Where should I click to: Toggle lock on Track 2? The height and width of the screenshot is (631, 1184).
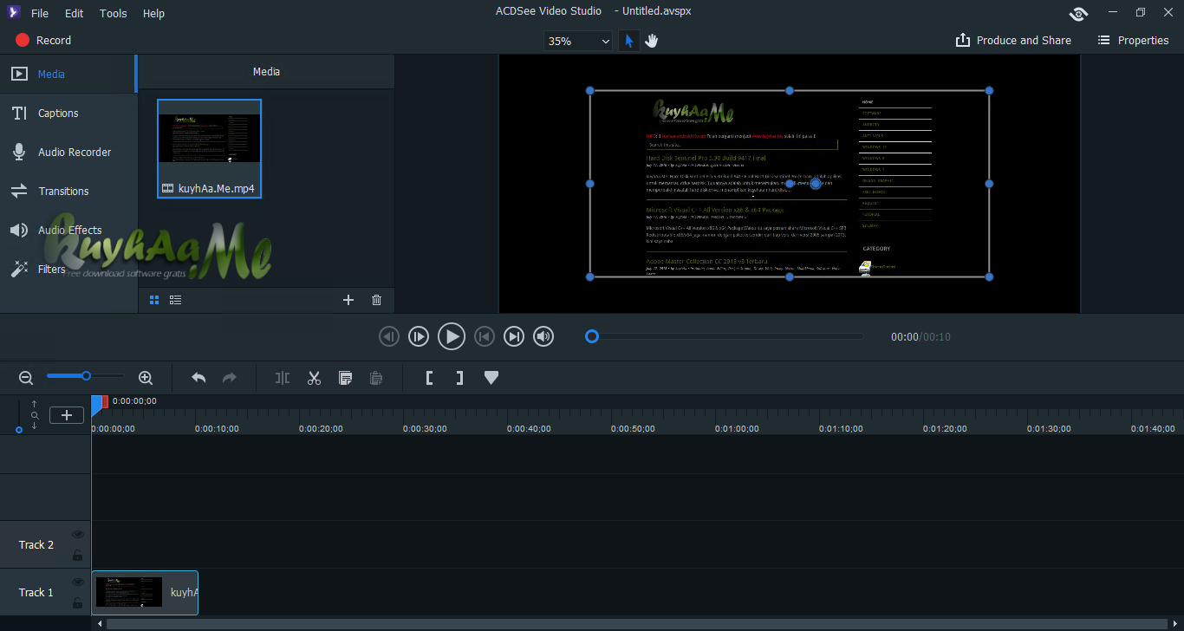pyautogui.click(x=78, y=556)
